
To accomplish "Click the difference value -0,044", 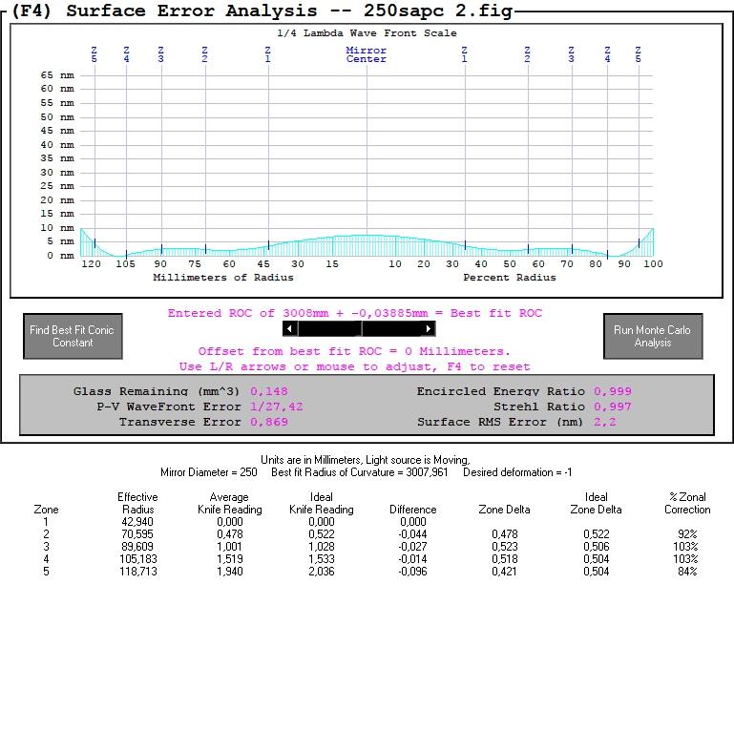I will [412, 534].
